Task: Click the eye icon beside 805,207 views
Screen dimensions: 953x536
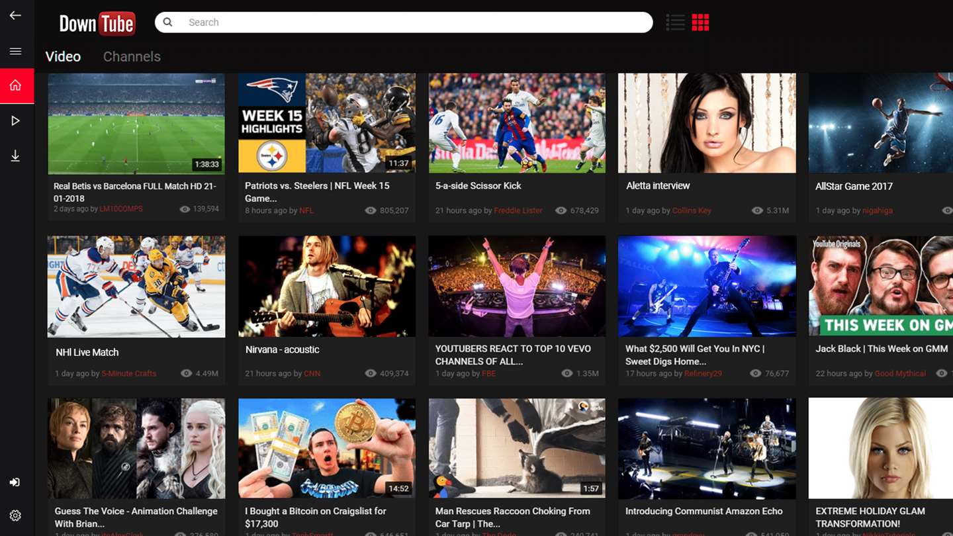Action: pos(371,210)
